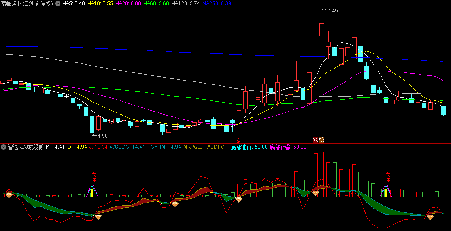Click the second 关注 signal on the right
Viewport: 451px width, 231px height.
click(388, 177)
